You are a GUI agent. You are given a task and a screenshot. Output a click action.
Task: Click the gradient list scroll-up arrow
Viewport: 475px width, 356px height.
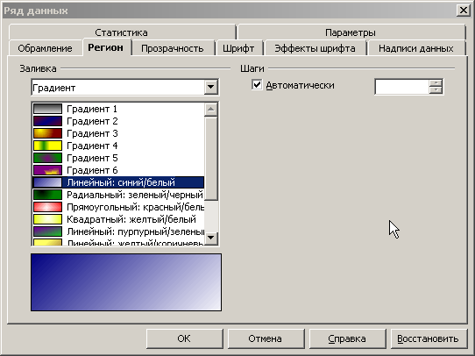coord(211,109)
